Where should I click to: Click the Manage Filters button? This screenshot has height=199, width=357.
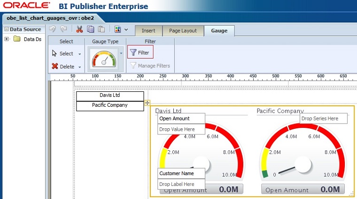[150, 66]
